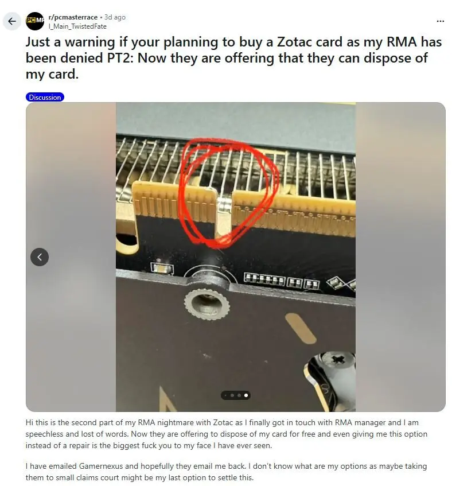
Task: Click the 3d ago post timestamp
Action: [115, 17]
